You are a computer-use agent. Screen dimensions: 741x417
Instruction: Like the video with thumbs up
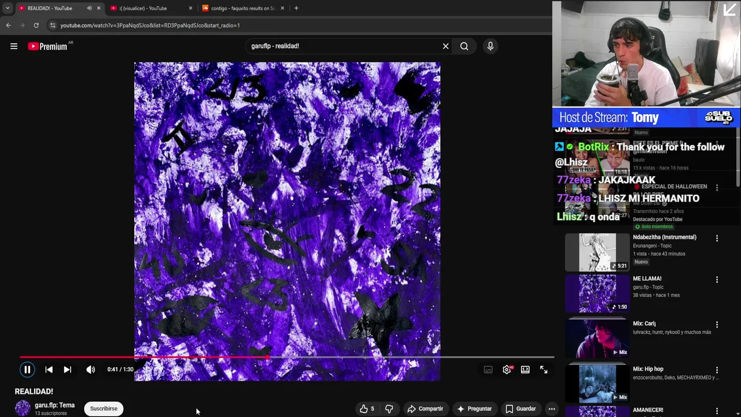[x=367, y=409]
